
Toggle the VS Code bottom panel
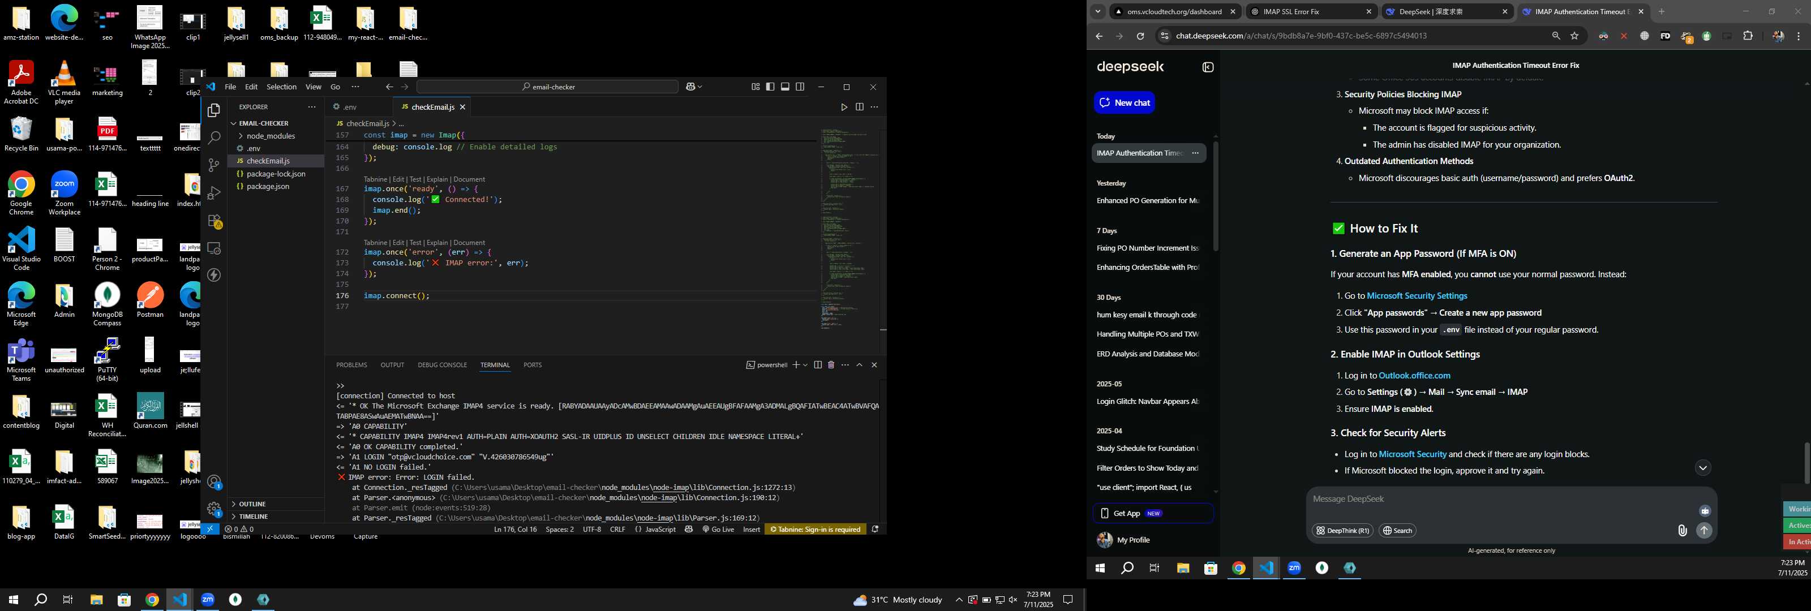click(784, 87)
